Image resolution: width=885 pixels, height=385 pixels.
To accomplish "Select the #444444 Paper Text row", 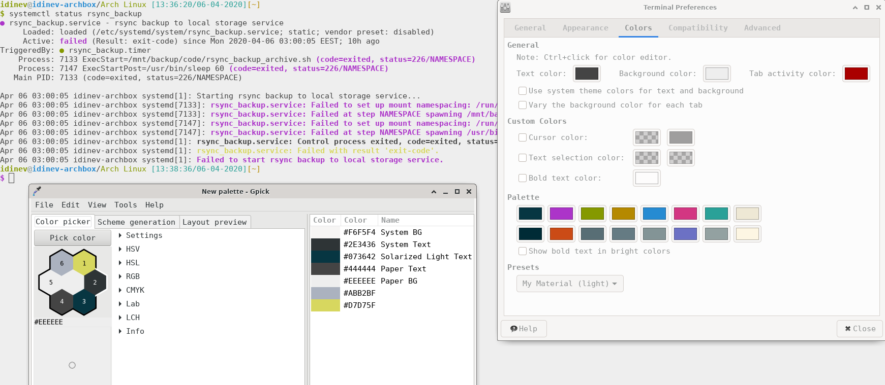I will click(x=392, y=269).
